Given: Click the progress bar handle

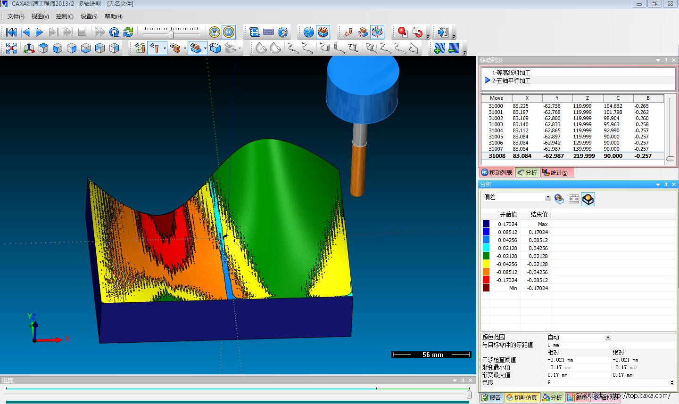Looking at the screenshot, I should (469, 394).
